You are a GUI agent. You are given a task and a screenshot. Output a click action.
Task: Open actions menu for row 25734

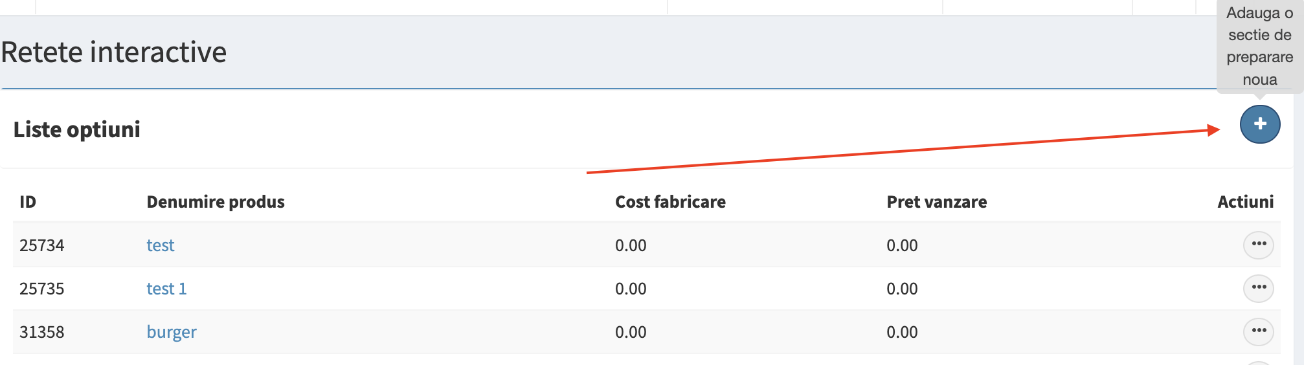pyautogui.click(x=1258, y=245)
